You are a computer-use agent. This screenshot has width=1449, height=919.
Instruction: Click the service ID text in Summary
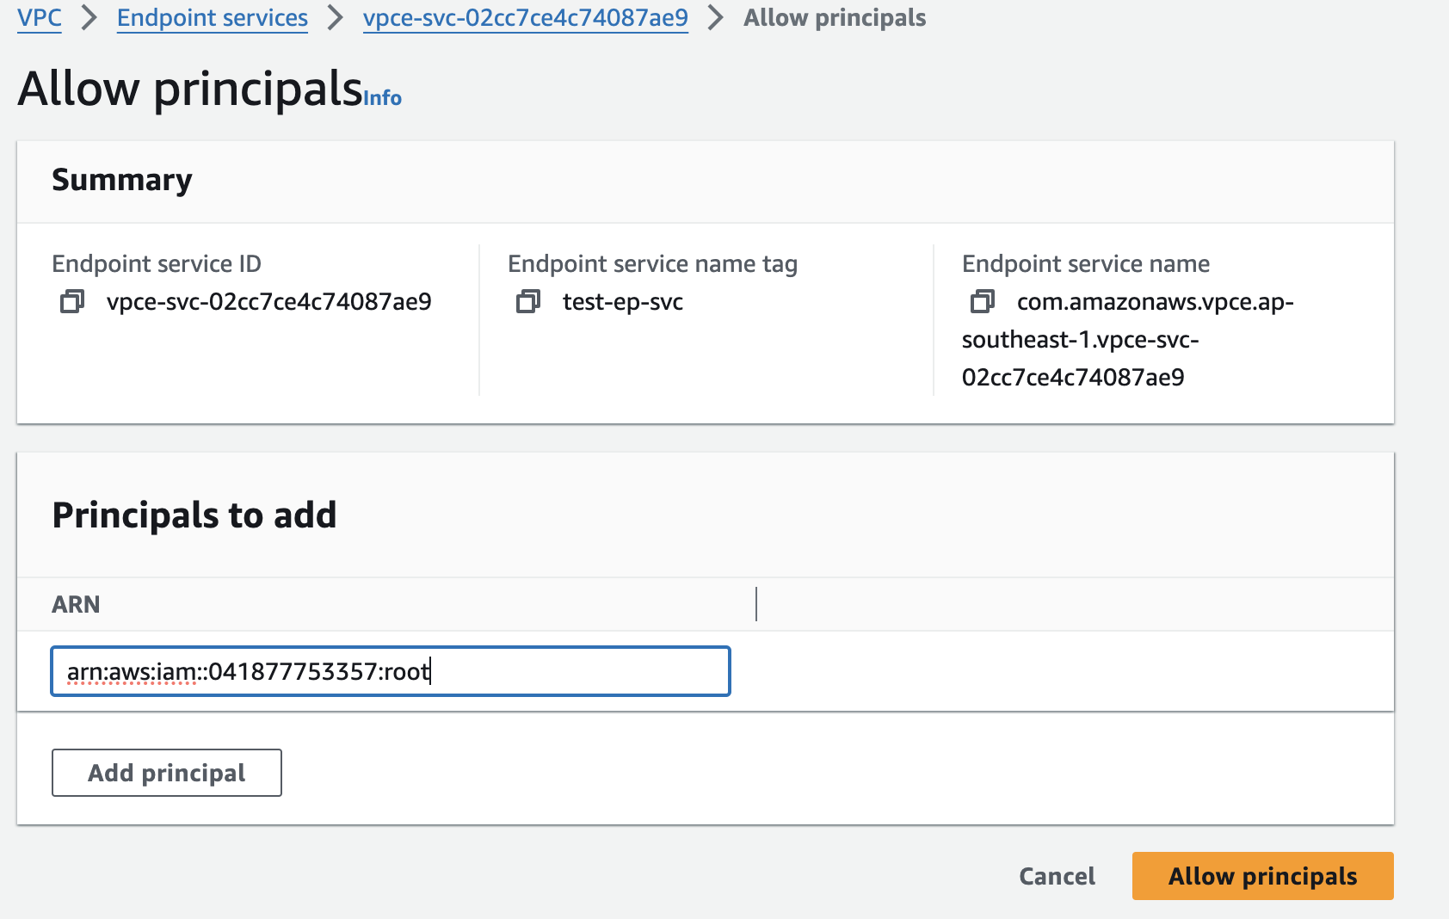tap(268, 302)
